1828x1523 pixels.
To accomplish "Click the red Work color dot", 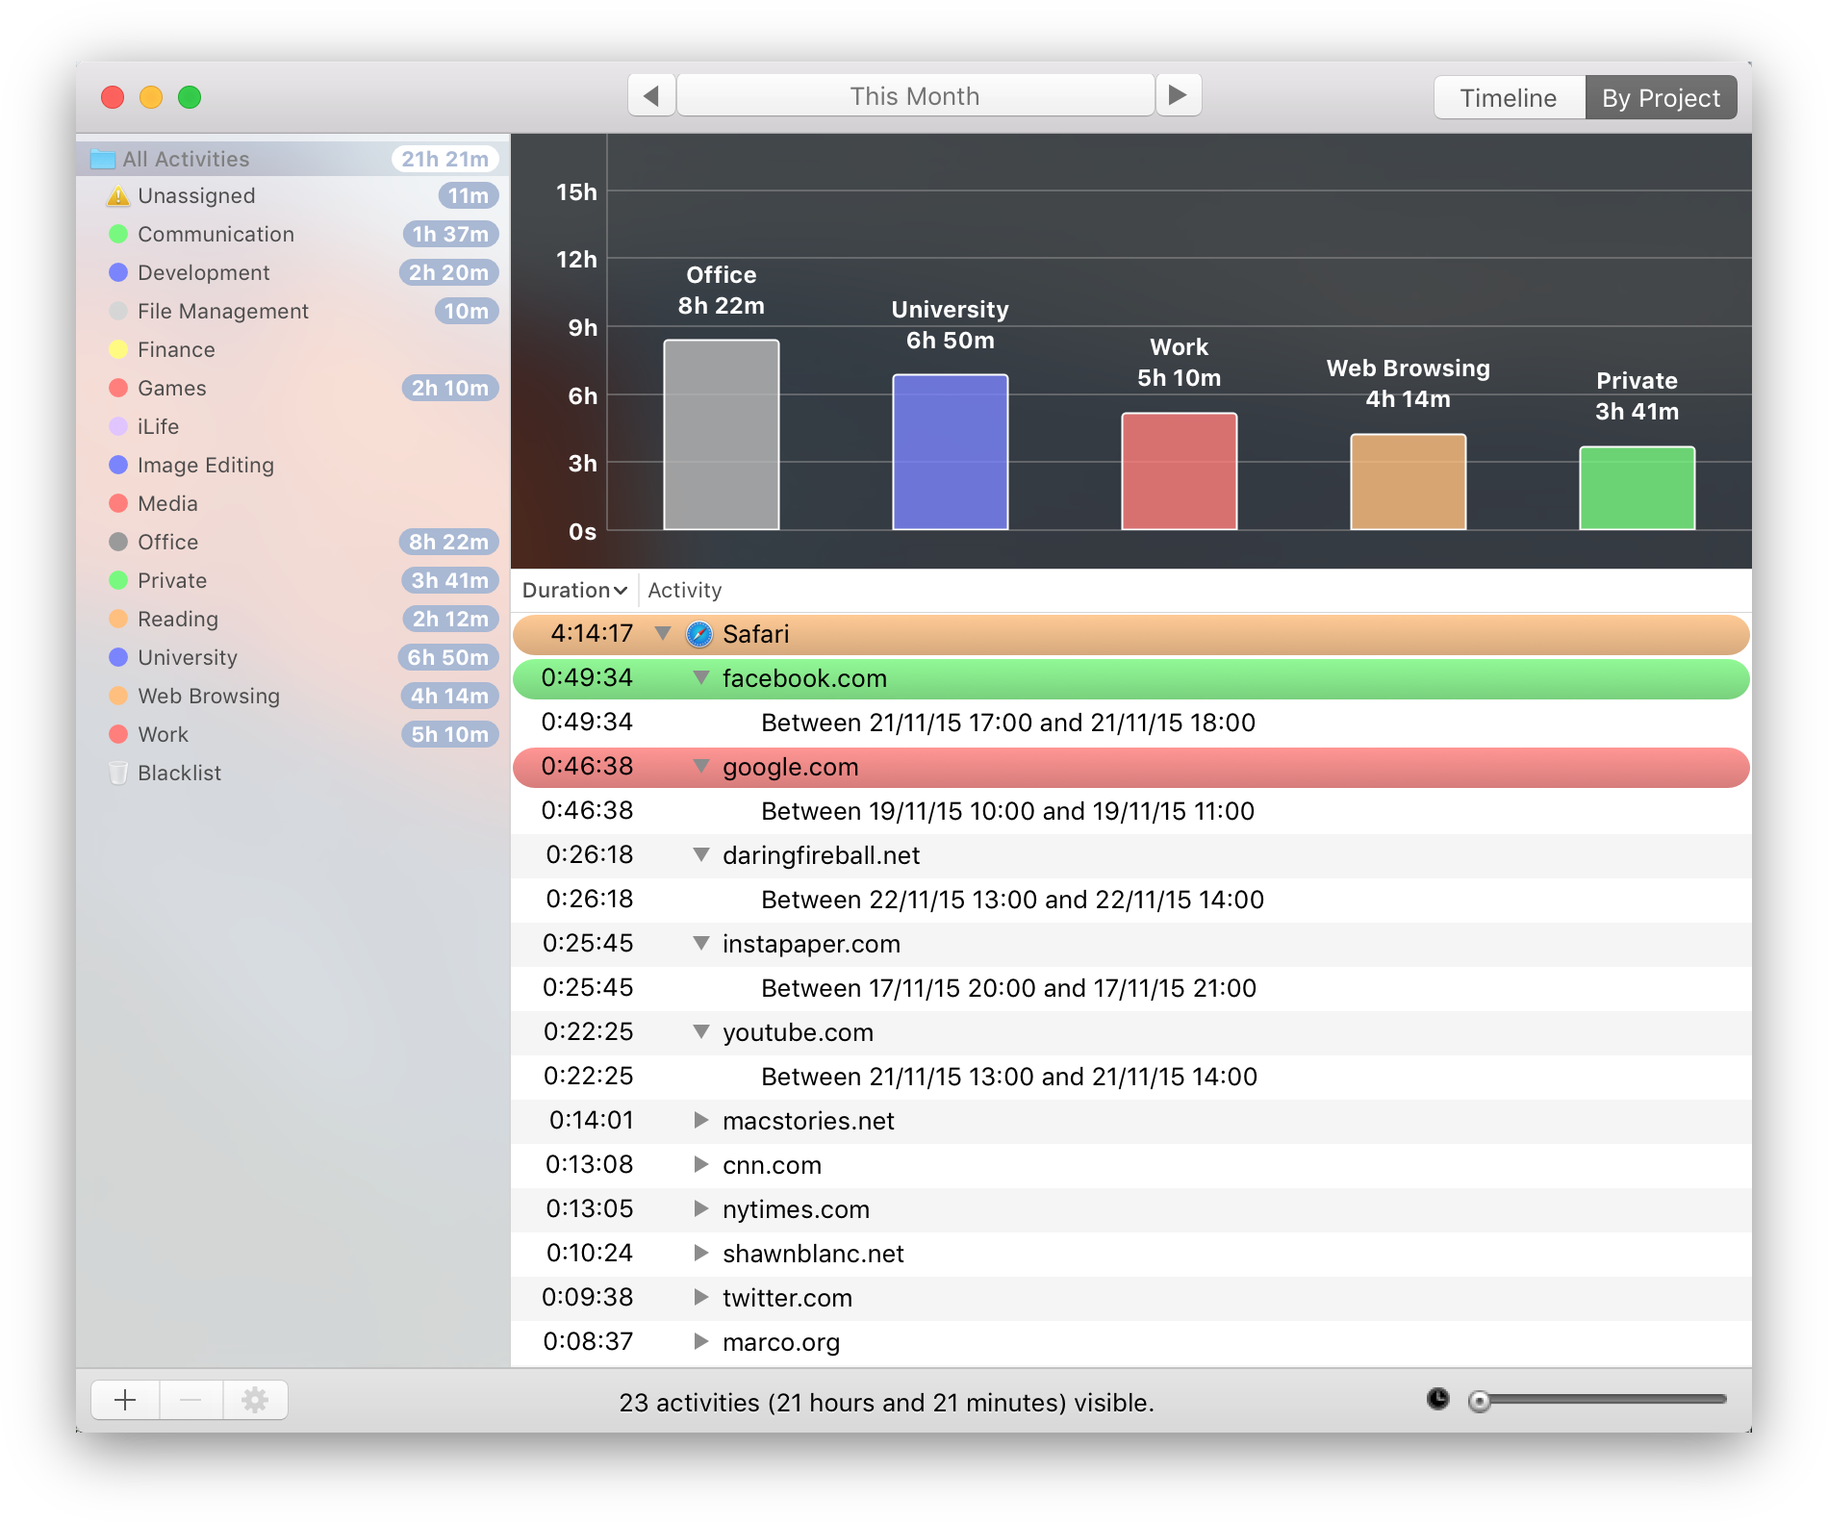I will coord(118,734).
